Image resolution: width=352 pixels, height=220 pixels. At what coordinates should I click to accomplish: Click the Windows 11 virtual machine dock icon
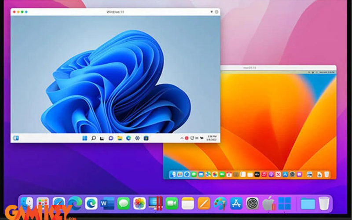pyautogui.click(x=284, y=203)
